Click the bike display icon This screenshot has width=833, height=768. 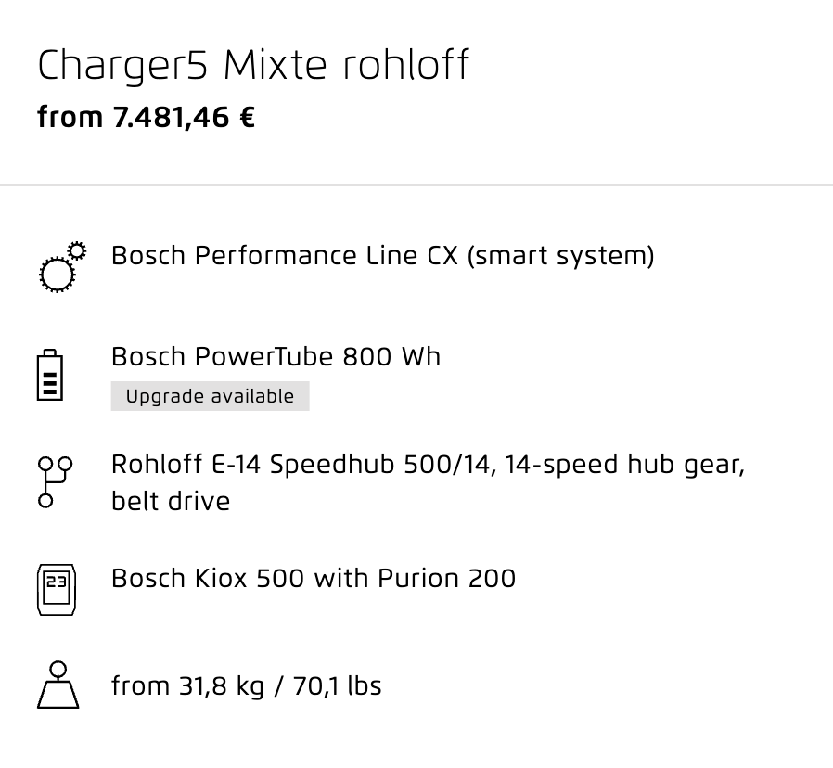(57, 590)
